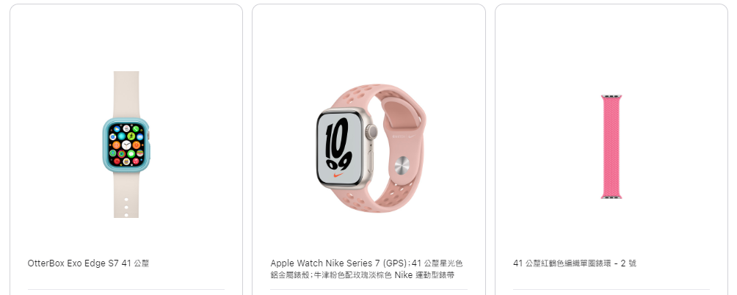Click the OtterBox Exo Edge S7 41 公釐 title
Screen dimensions: 737x295
click(x=88, y=263)
